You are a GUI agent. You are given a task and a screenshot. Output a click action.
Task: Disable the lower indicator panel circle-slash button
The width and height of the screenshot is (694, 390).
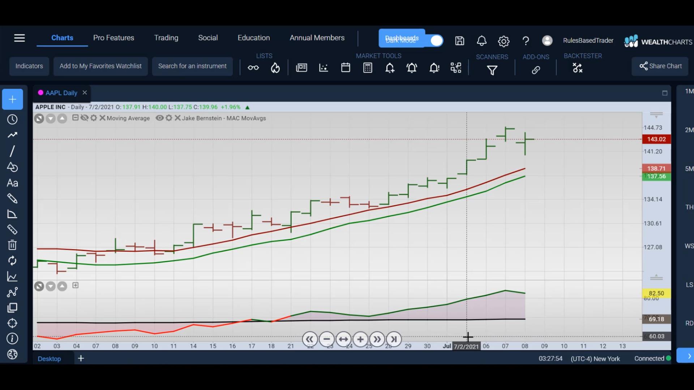pos(39,286)
